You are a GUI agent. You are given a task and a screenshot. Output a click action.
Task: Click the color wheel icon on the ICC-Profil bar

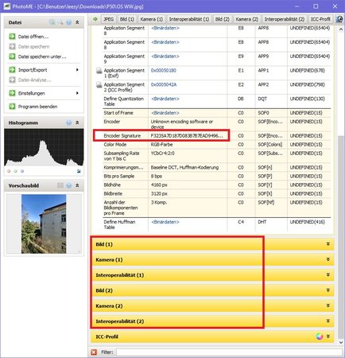click(320, 337)
